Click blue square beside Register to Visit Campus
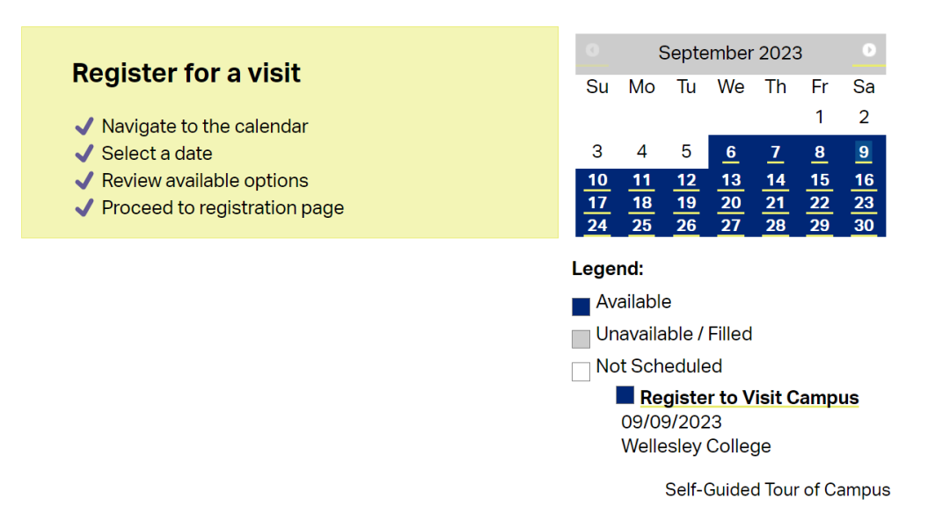 pos(625,395)
